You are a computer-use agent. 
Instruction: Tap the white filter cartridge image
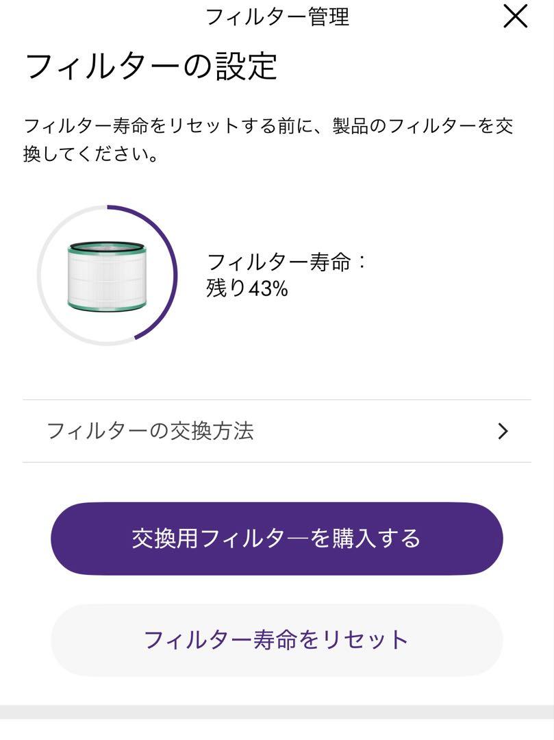click(107, 276)
